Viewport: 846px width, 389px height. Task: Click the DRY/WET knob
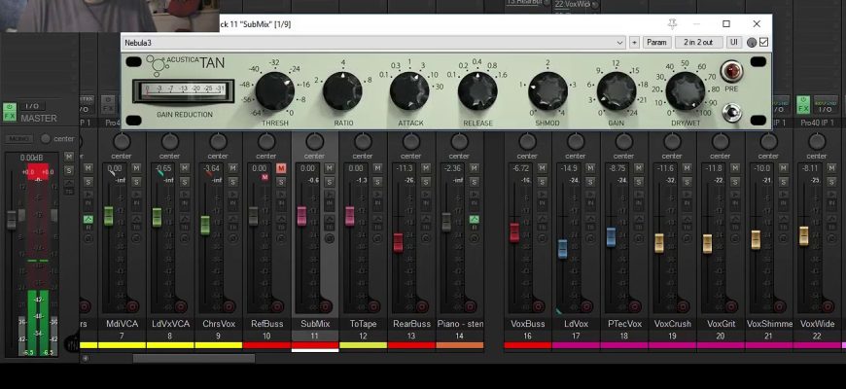tap(687, 92)
